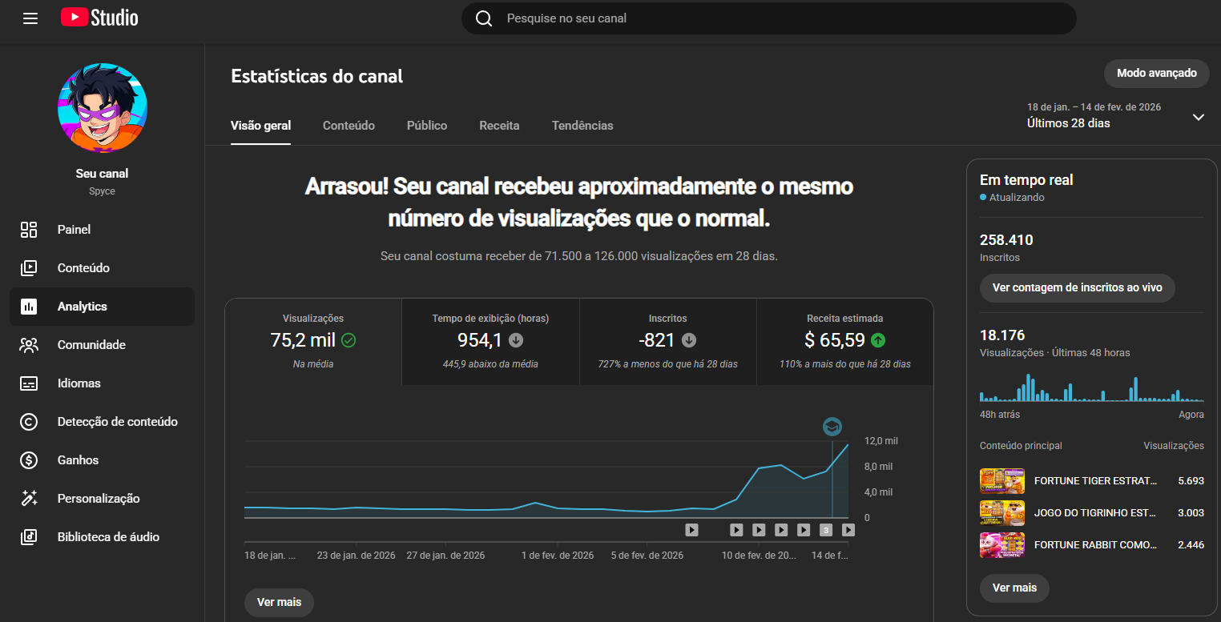Open the channel avatar picture
The height and width of the screenshot is (622, 1221).
[x=103, y=107]
